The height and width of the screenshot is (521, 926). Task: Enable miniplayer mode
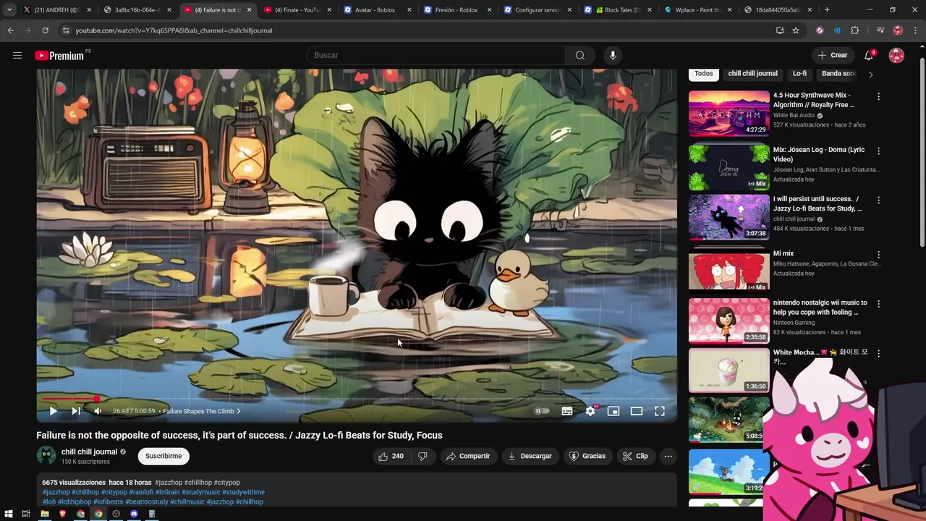[613, 411]
